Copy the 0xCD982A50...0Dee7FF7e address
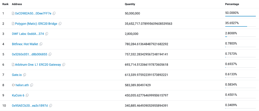The height and width of the screenshot is (111, 259). (x=54, y=13)
